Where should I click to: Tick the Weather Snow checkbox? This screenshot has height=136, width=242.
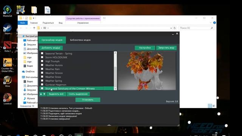click(42, 77)
